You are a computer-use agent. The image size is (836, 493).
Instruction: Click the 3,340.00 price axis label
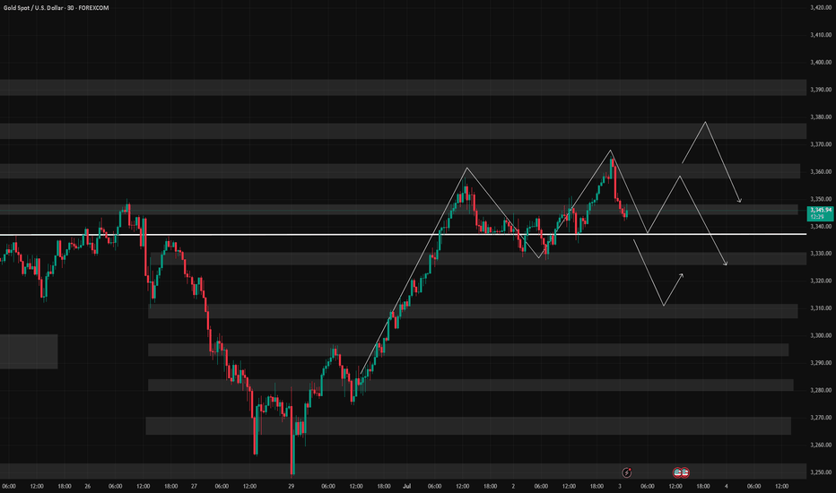[x=821, y=227]
